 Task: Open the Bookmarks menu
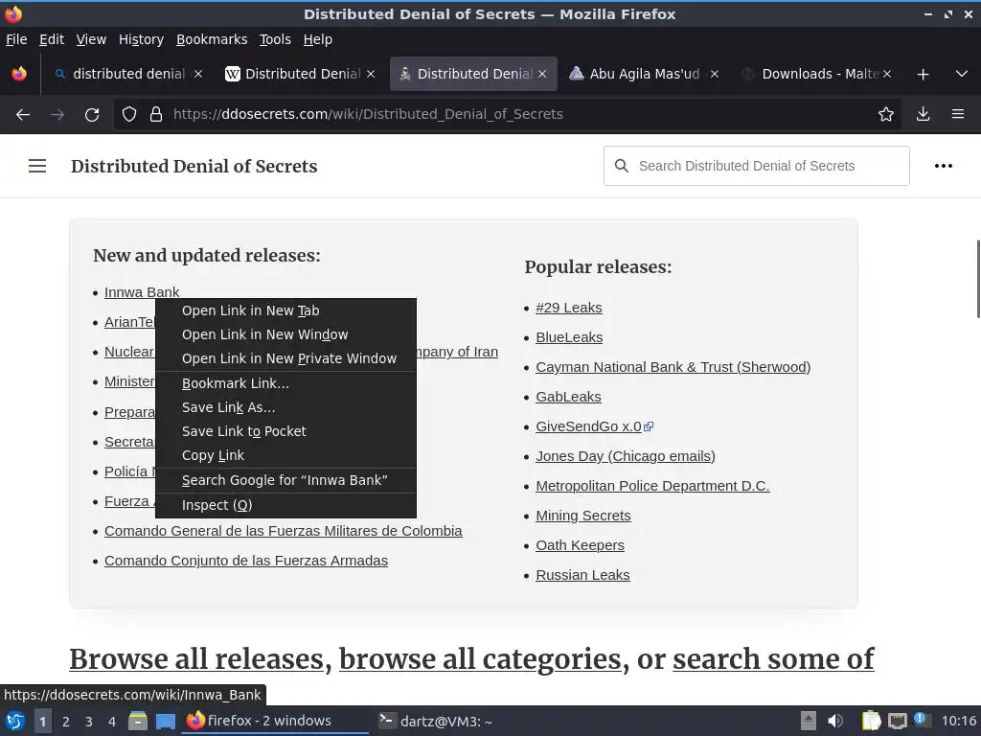[212, 39]
